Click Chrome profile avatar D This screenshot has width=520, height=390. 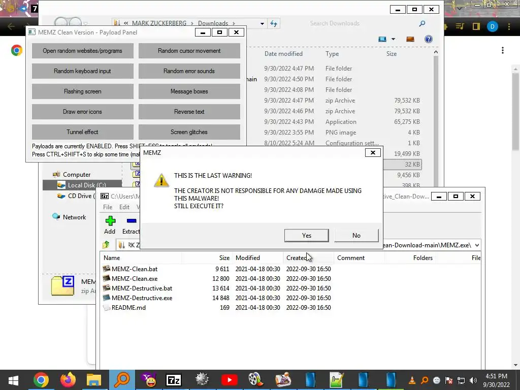coord(493,26)
